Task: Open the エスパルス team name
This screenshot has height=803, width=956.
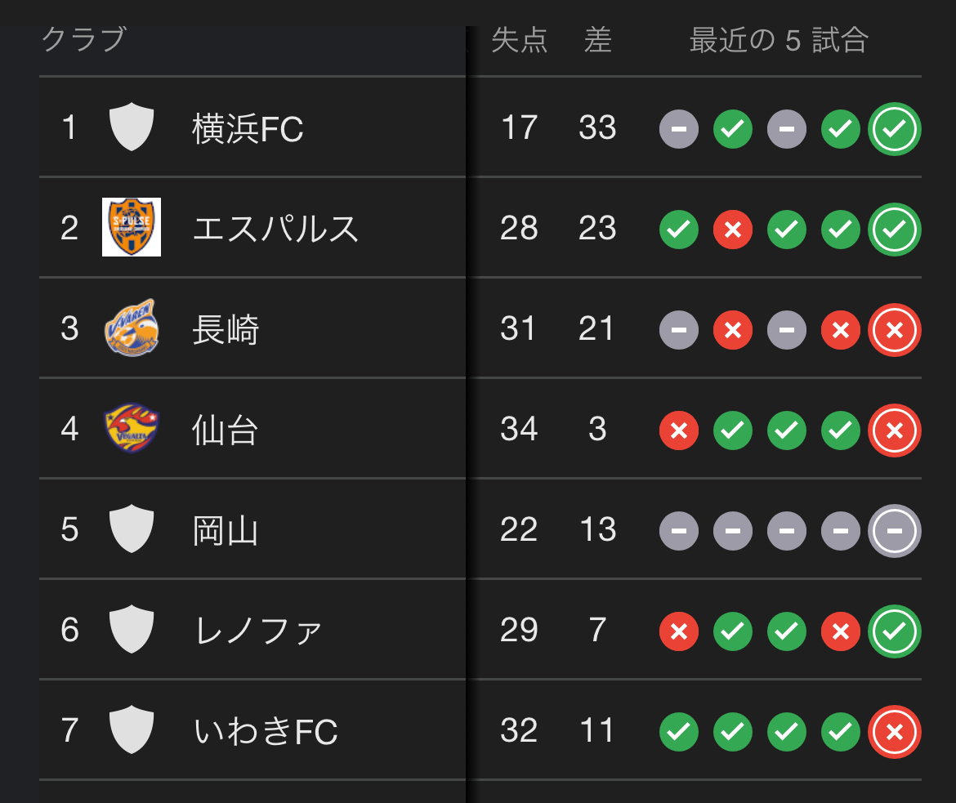Action: 275,229
